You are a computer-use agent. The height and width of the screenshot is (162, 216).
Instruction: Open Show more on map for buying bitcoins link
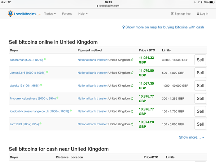(163, 27)
